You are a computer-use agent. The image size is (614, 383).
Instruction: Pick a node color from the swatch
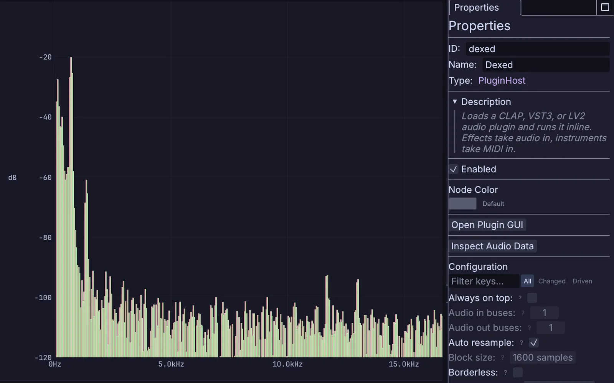tap(463, 204)
